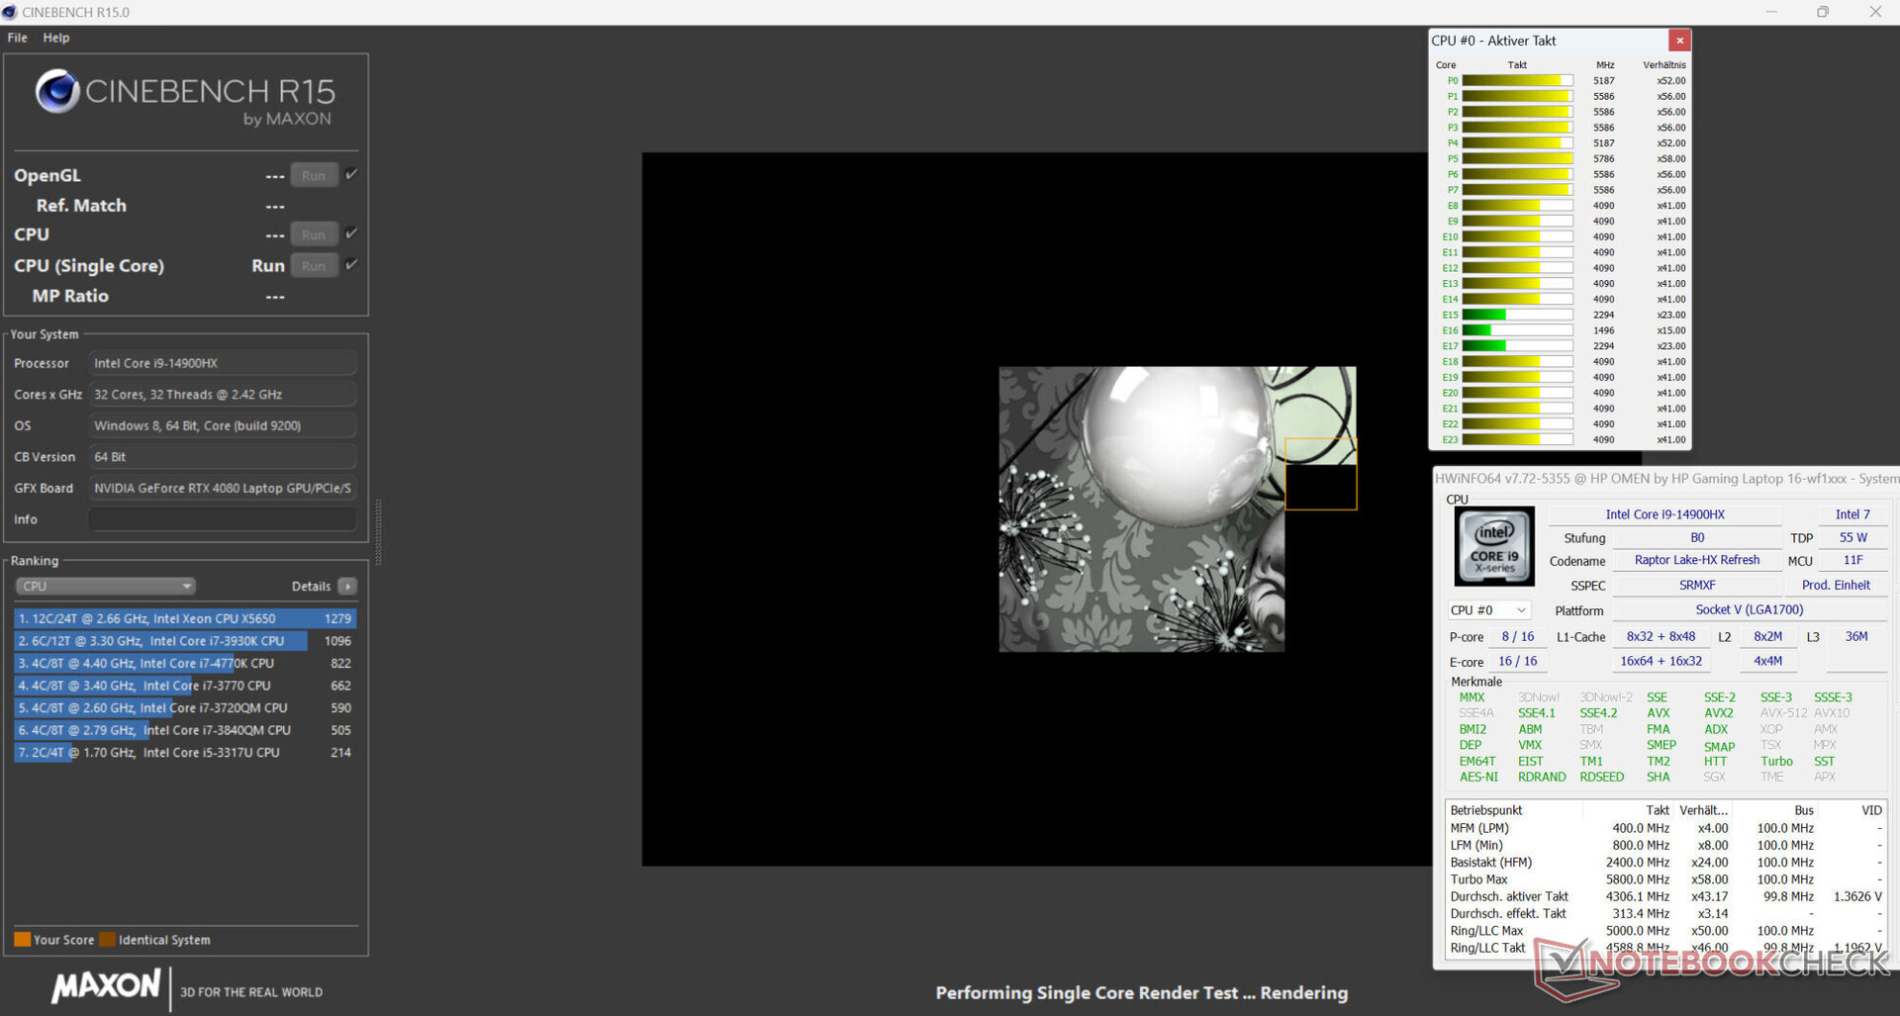This screenshot has width=1900, height=1016.
Task: Open the Help menu
Action: [56, 38]
